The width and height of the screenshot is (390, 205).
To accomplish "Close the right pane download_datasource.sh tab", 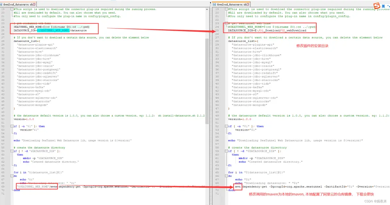I will (248, 4).
